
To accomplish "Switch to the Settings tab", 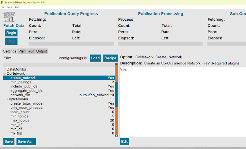I will [10, 51].
